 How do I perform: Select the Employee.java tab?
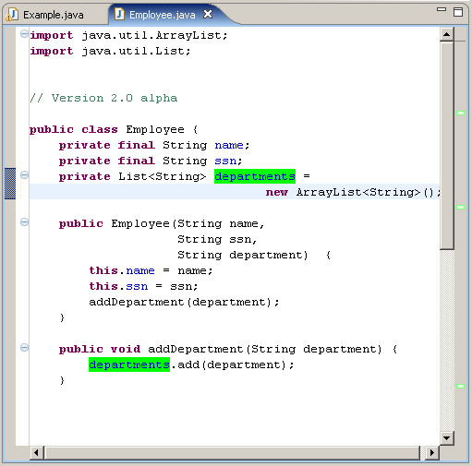pos(162,15)
